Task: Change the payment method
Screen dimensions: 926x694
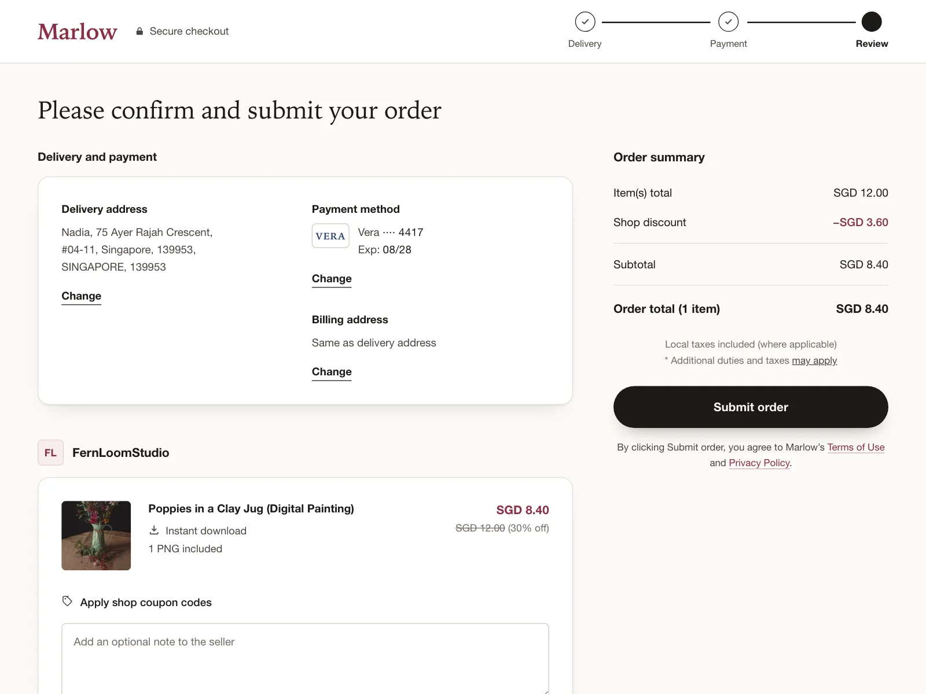Action: 332,279
